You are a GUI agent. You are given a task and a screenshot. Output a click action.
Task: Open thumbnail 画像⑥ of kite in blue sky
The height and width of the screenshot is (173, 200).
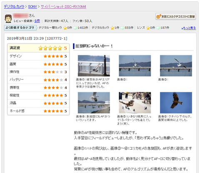(176, 103)
